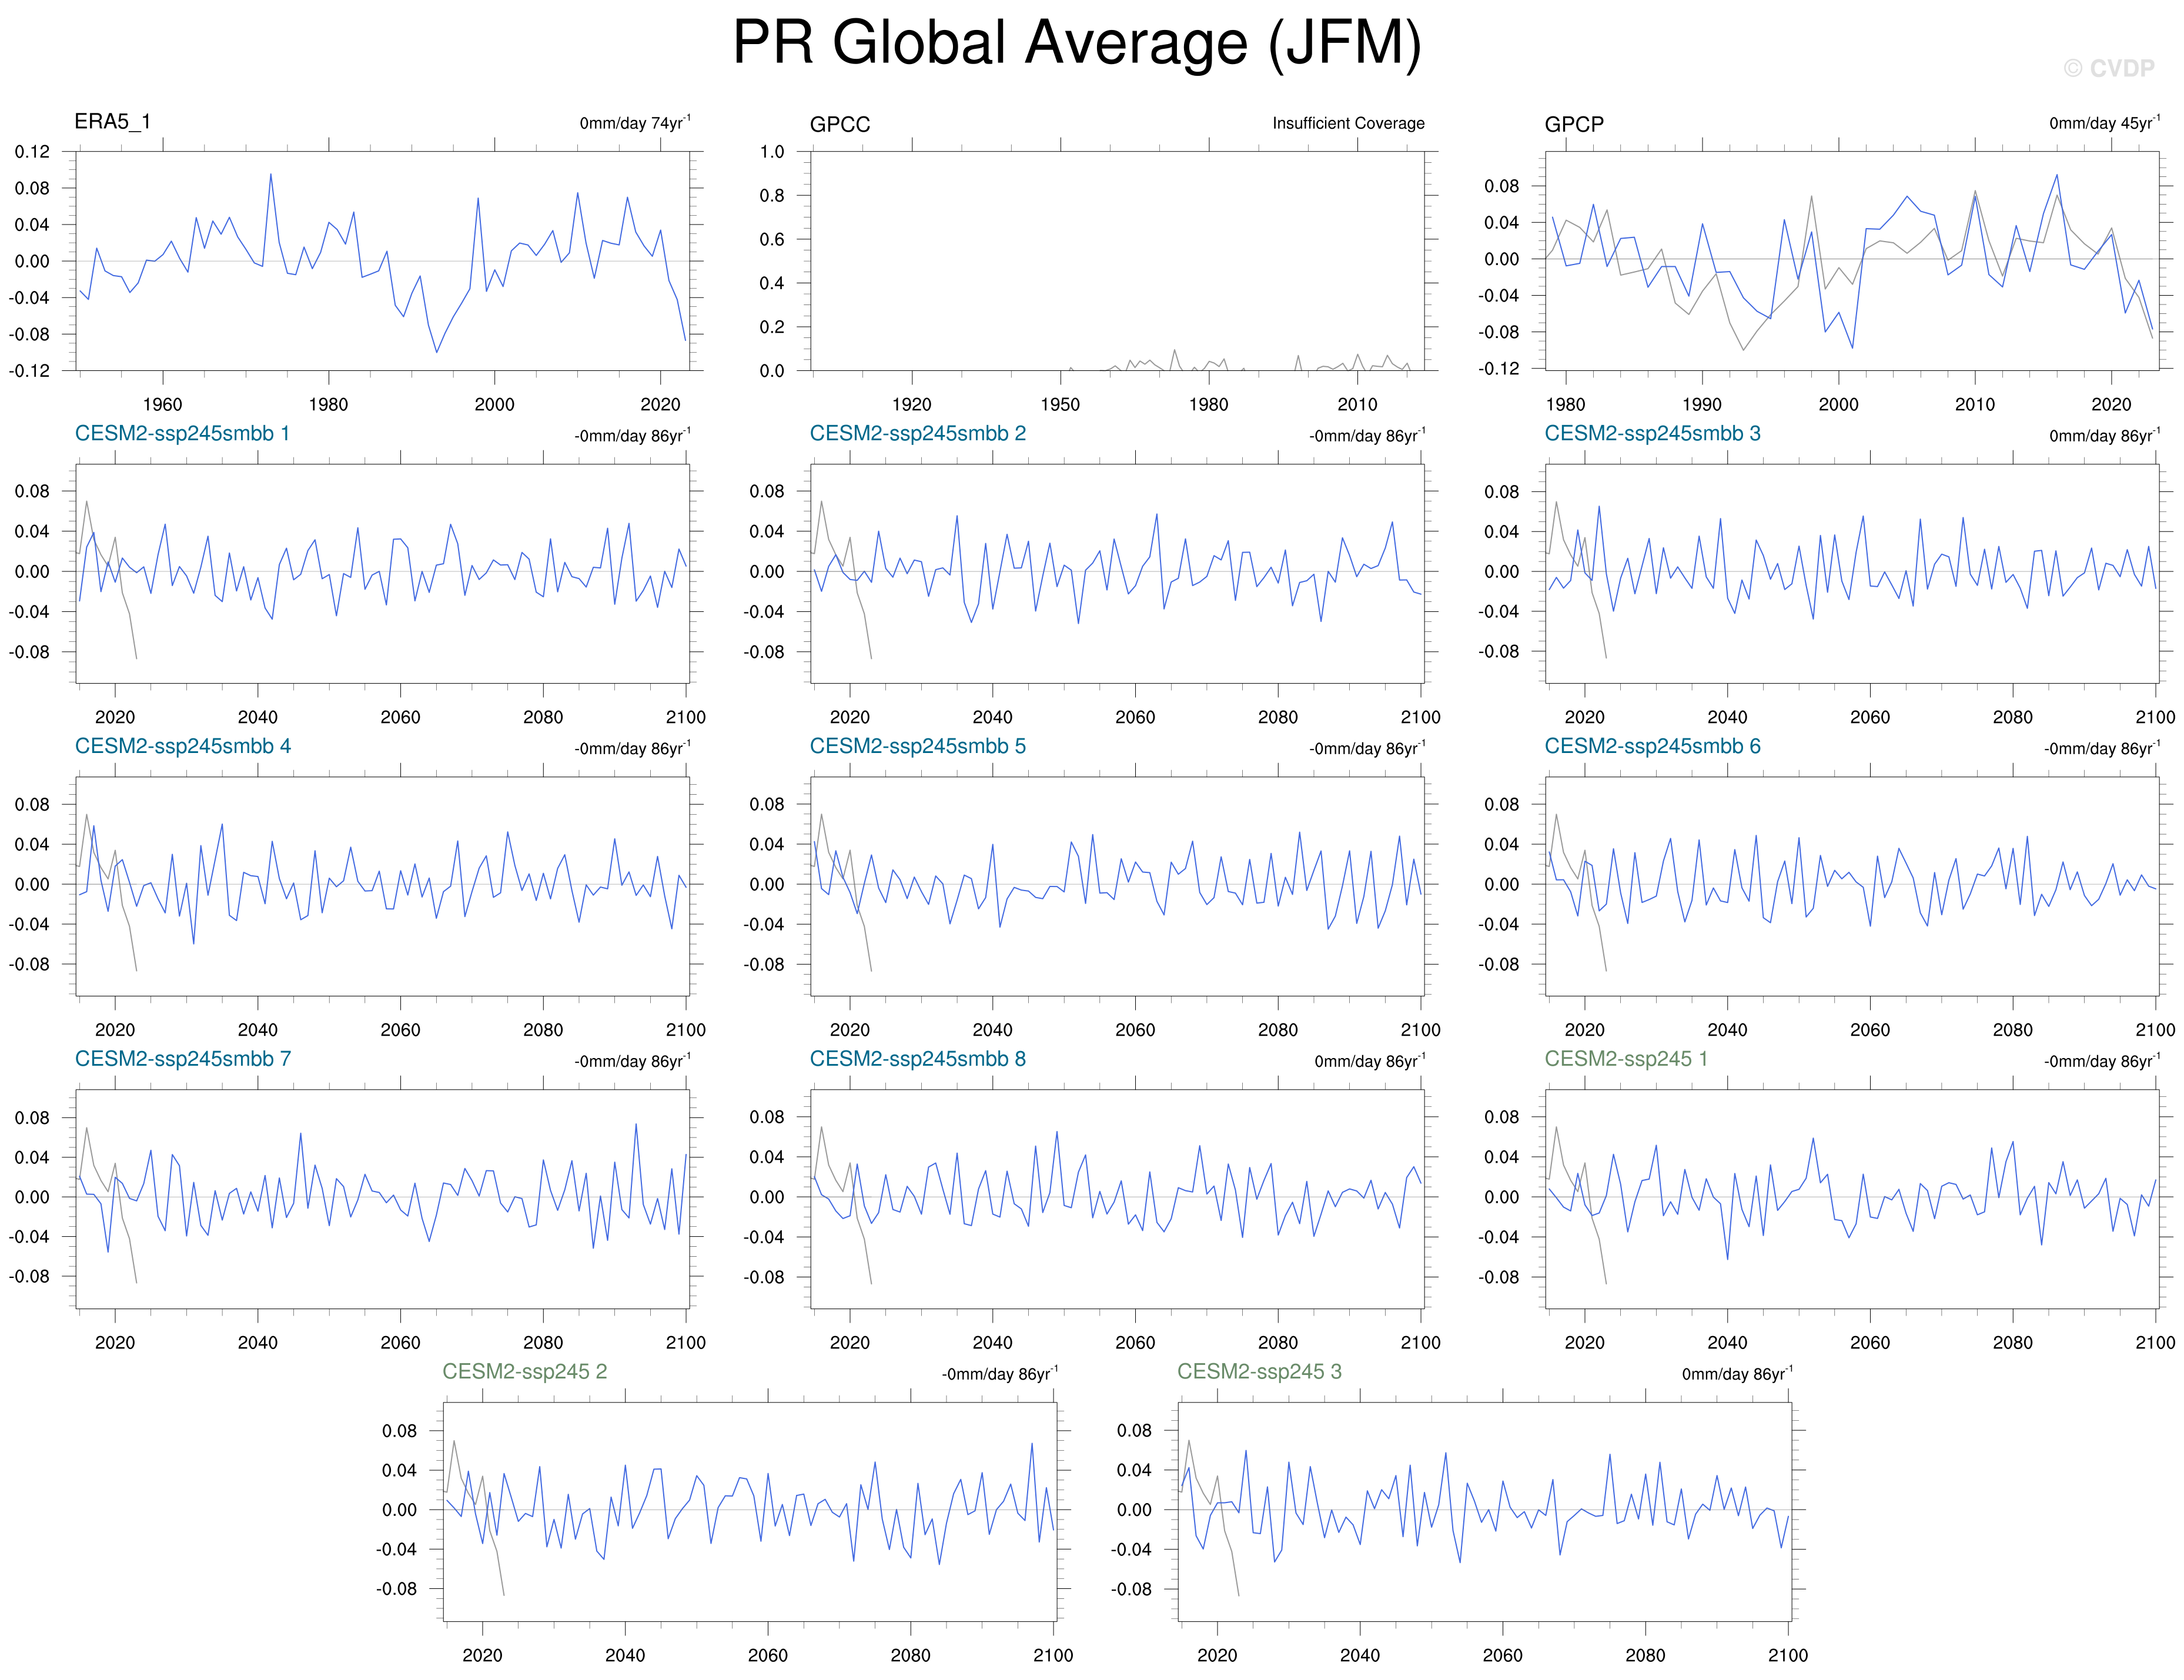Select the CESM2-ssp245smbb 3 title
The image size is (2184, 1680).
pos(1652,434)
